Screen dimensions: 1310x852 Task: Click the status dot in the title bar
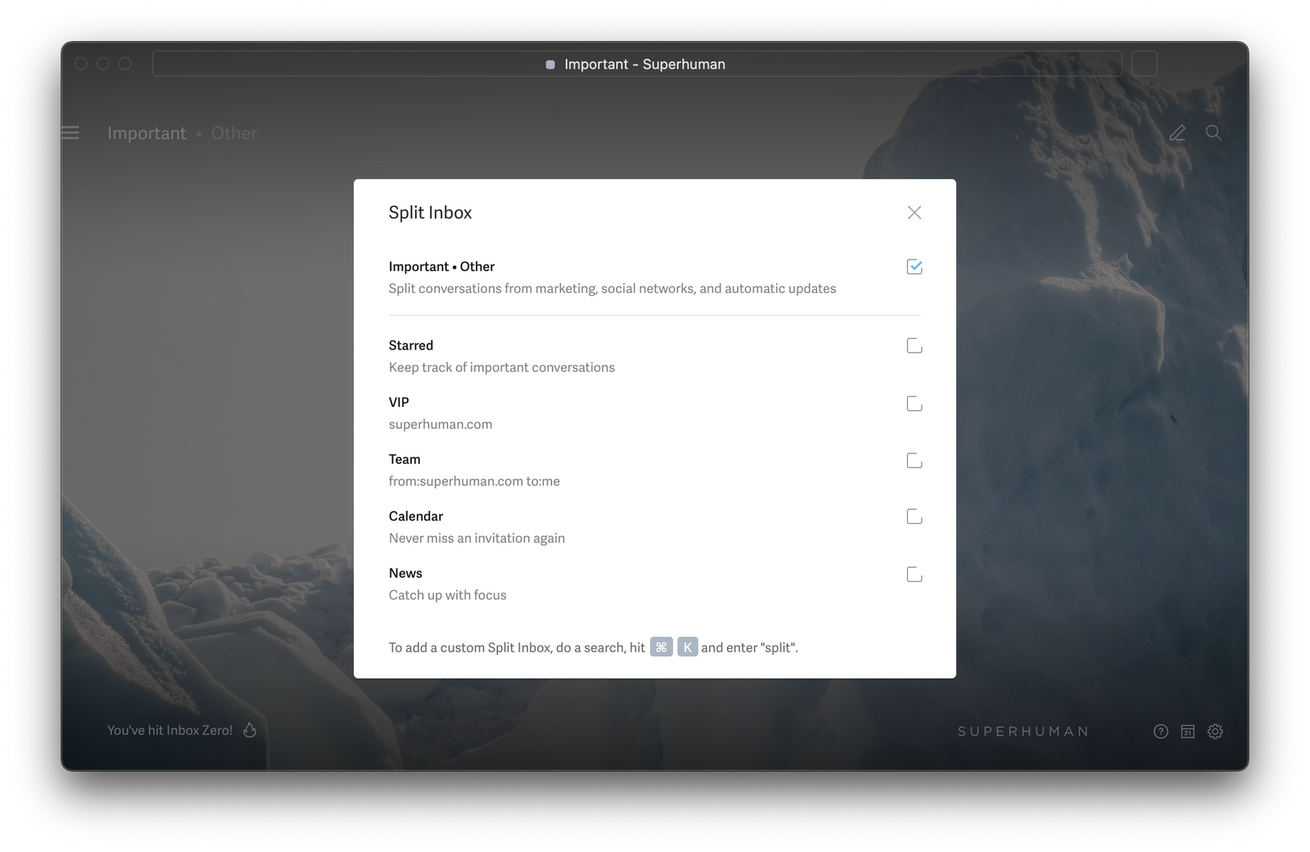(549, 64)
